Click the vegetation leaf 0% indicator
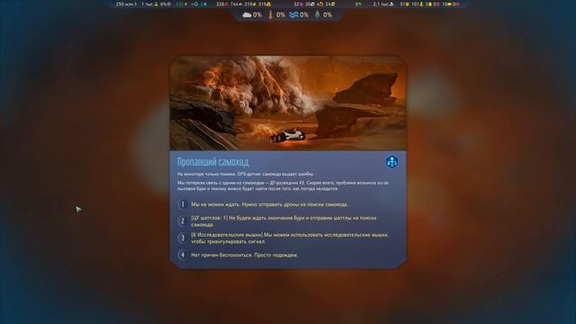 pos(324,15)
